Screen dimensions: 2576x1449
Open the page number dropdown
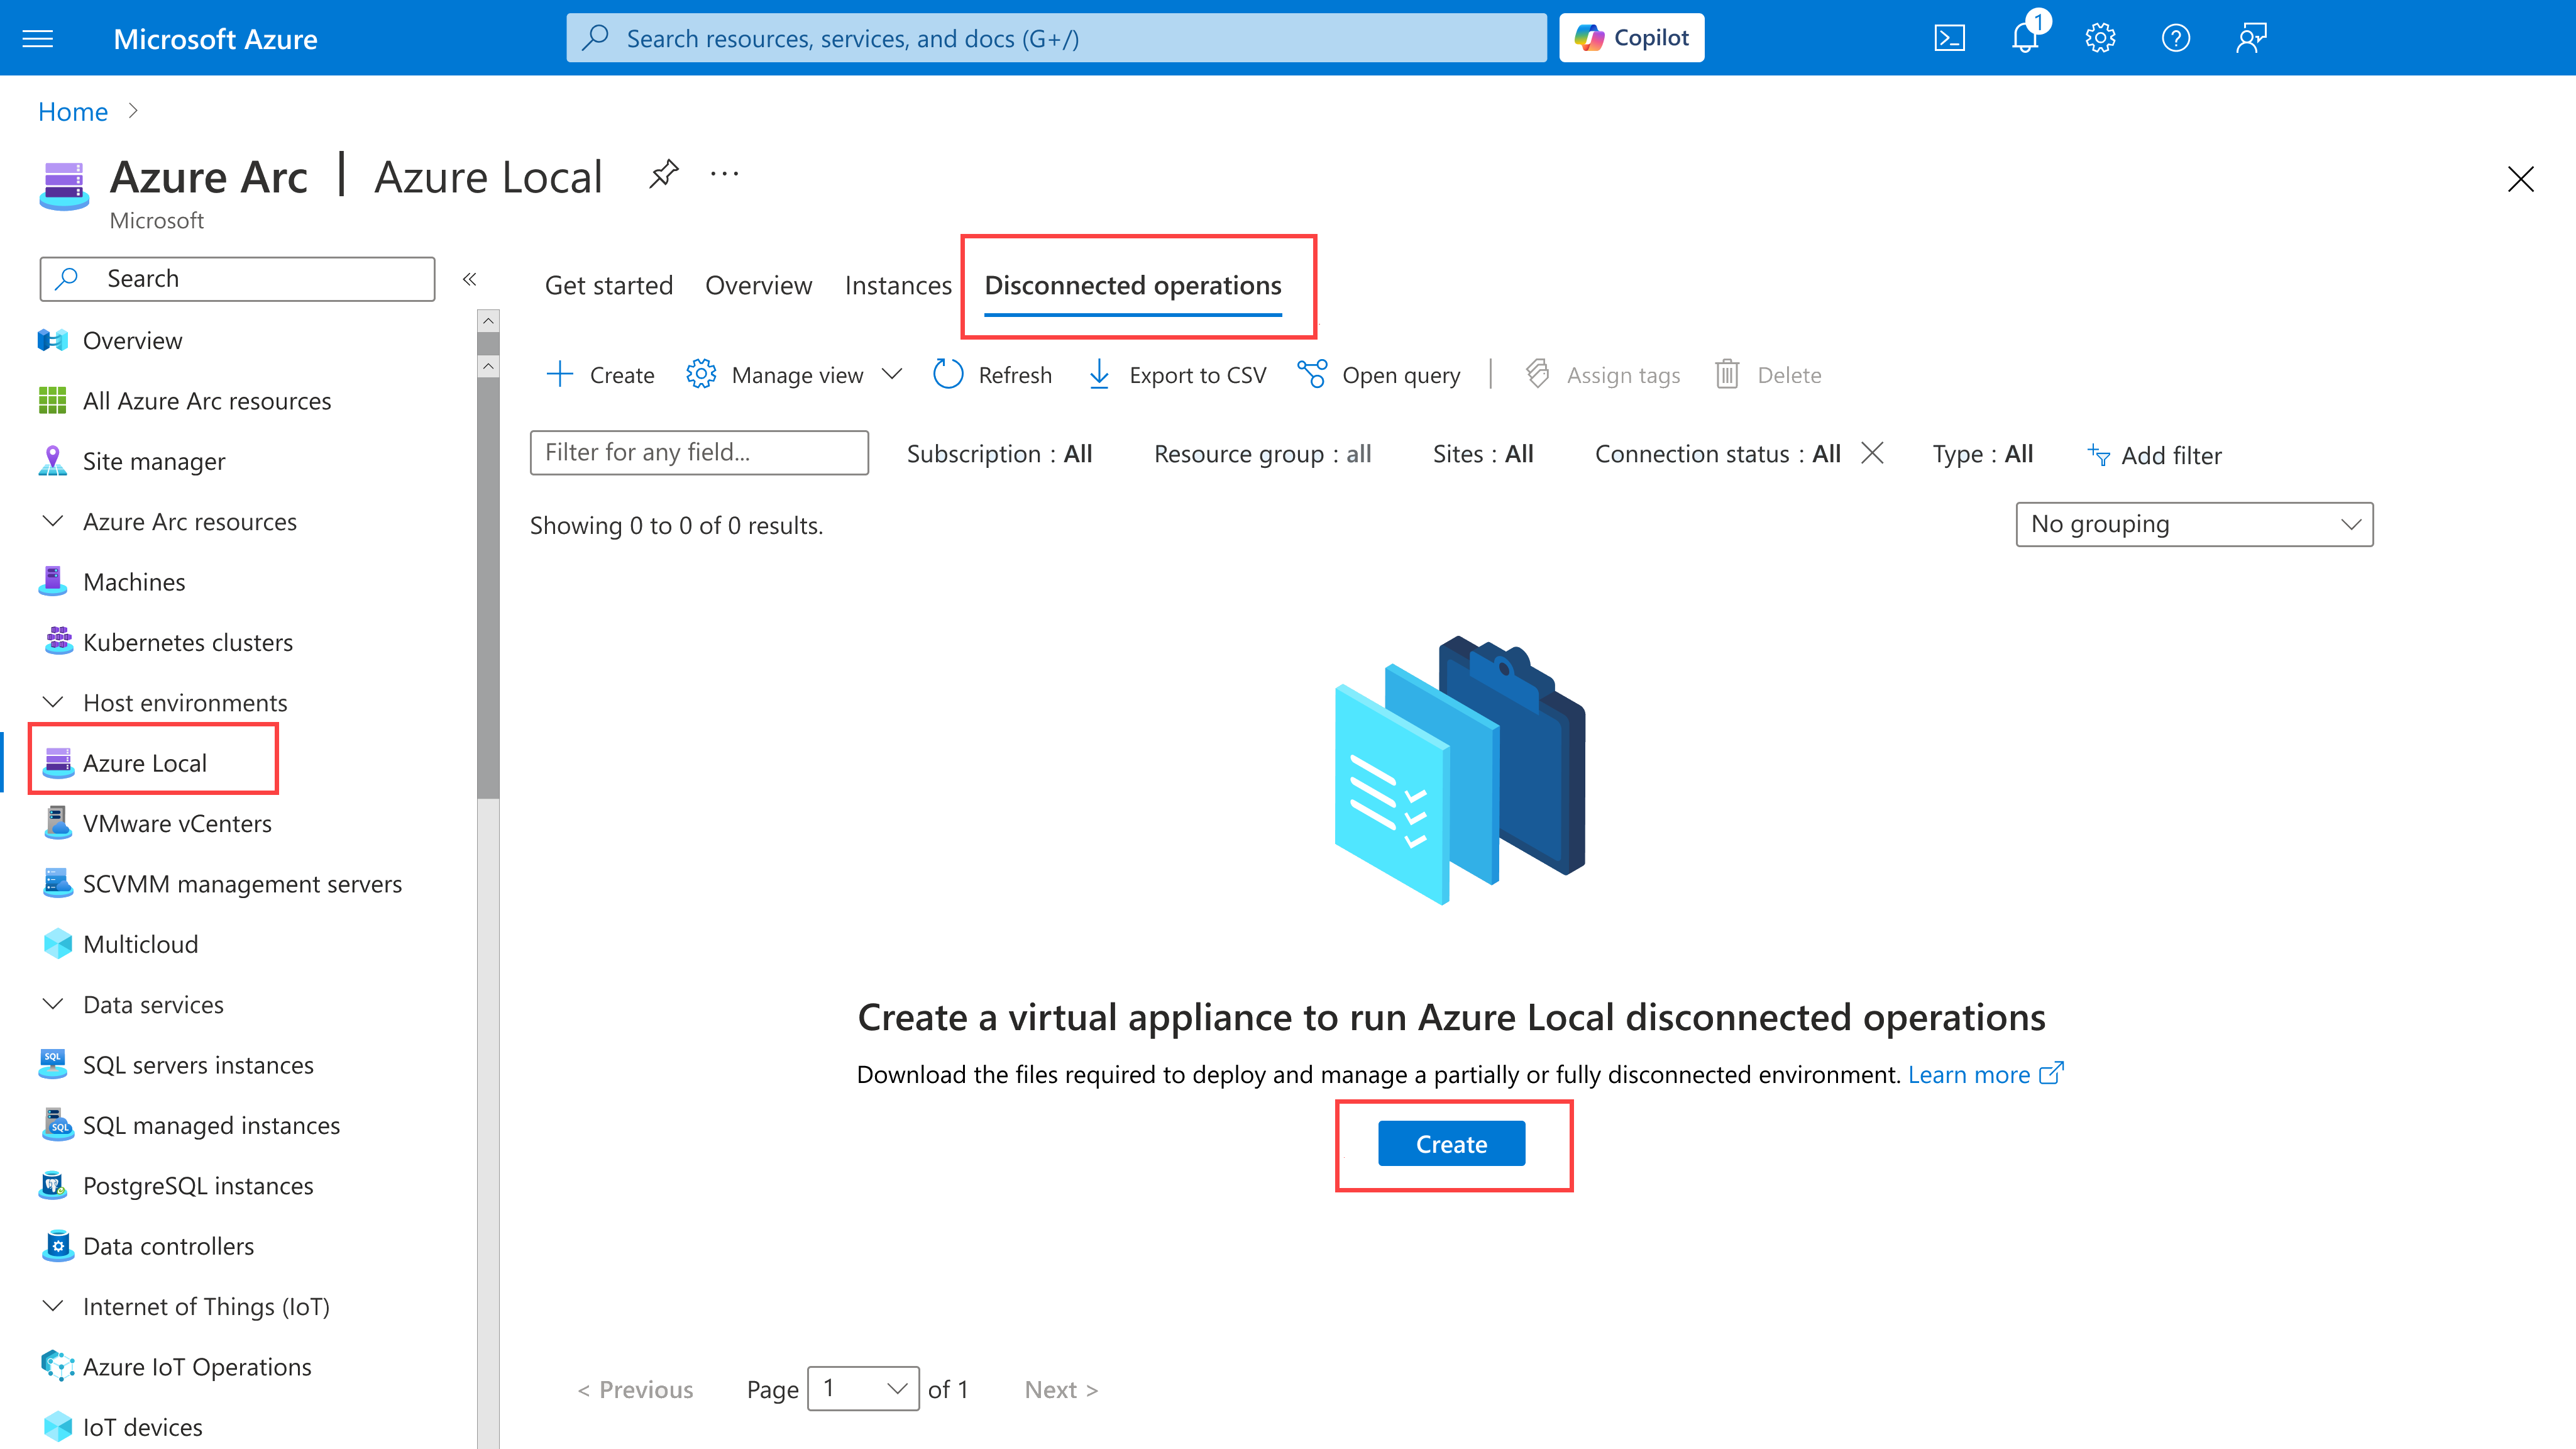(x=863, y=1389)
